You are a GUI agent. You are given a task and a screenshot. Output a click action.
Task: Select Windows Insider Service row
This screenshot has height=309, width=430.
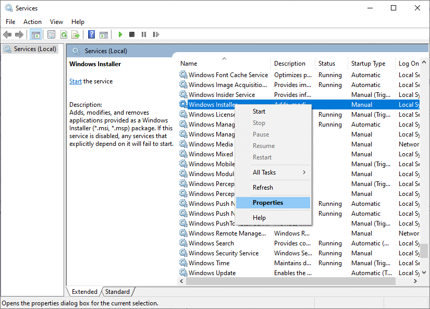(x=299, y=95)
